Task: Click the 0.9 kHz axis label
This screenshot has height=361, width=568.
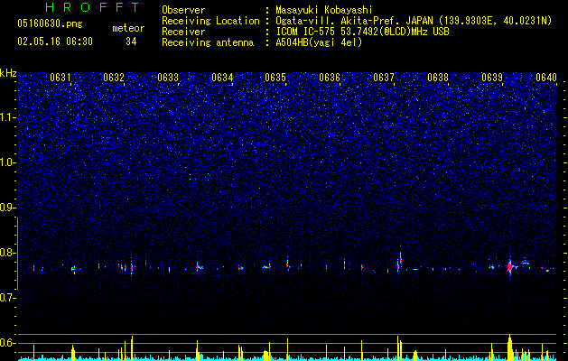Action: [x=8, y=208]
